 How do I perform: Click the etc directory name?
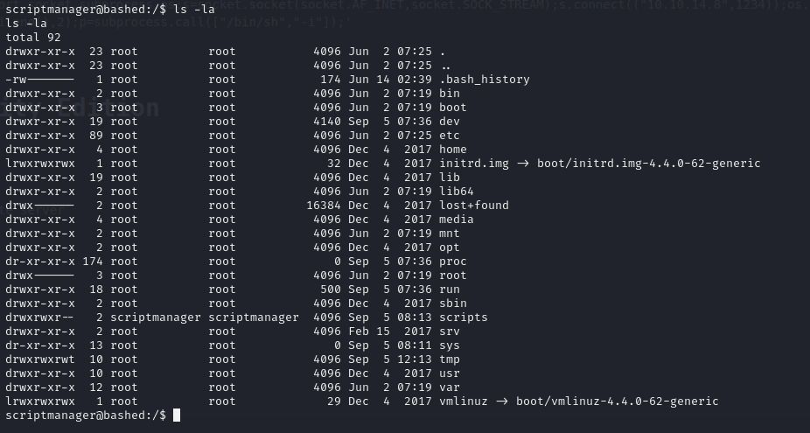[x=449, y=136]
